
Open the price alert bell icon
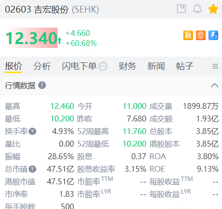pos(197,9)
